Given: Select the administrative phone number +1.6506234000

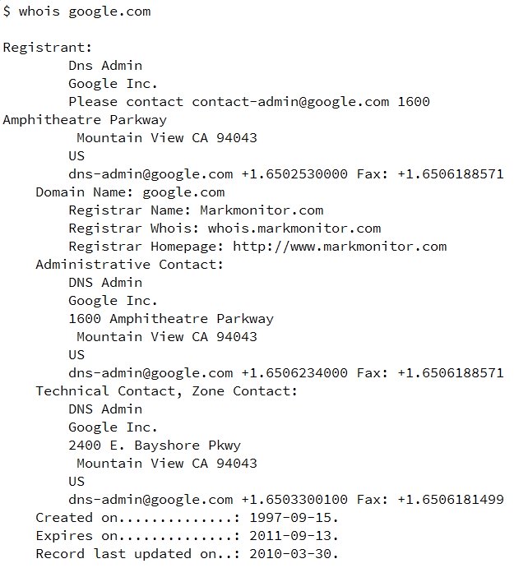Looking at the screenshot, I should pos(294,373).
